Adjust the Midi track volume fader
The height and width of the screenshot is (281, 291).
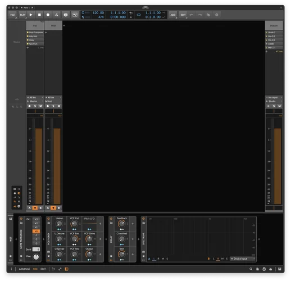click(57, 166)
